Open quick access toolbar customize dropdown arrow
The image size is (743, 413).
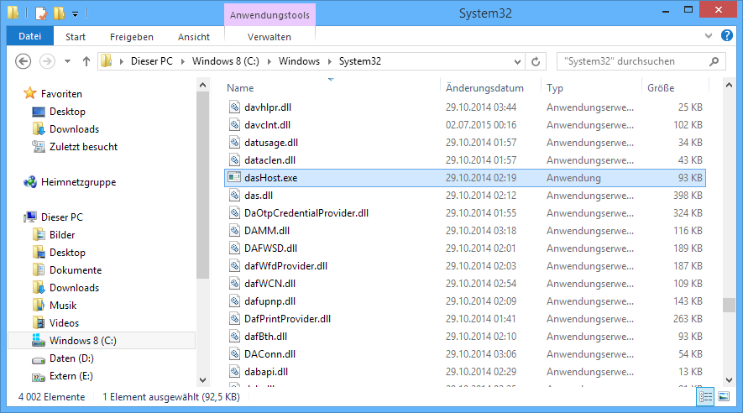(75, 13)
